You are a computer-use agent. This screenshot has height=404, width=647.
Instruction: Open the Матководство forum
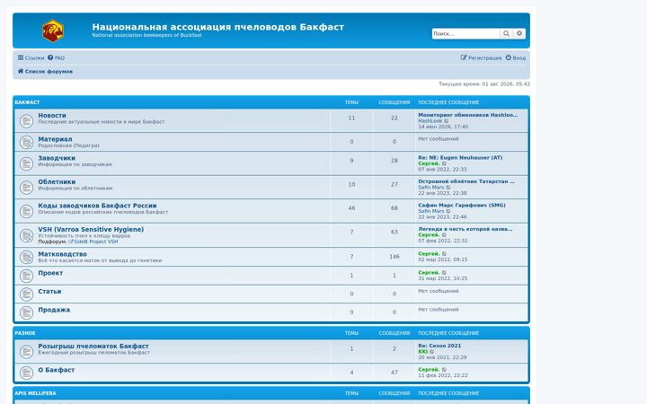(62, 254)
